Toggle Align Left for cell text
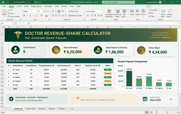 [53, 15]
